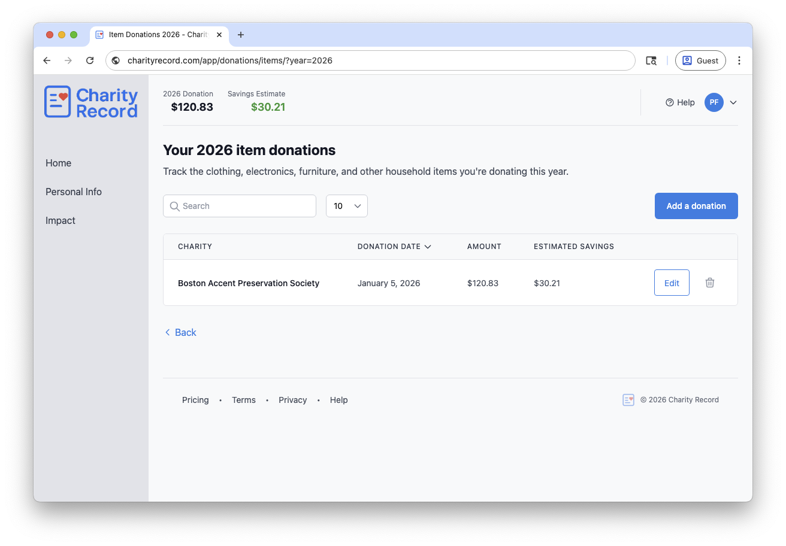
Task: Click the PF profile avatar
Action: click(x=714, y=102)
